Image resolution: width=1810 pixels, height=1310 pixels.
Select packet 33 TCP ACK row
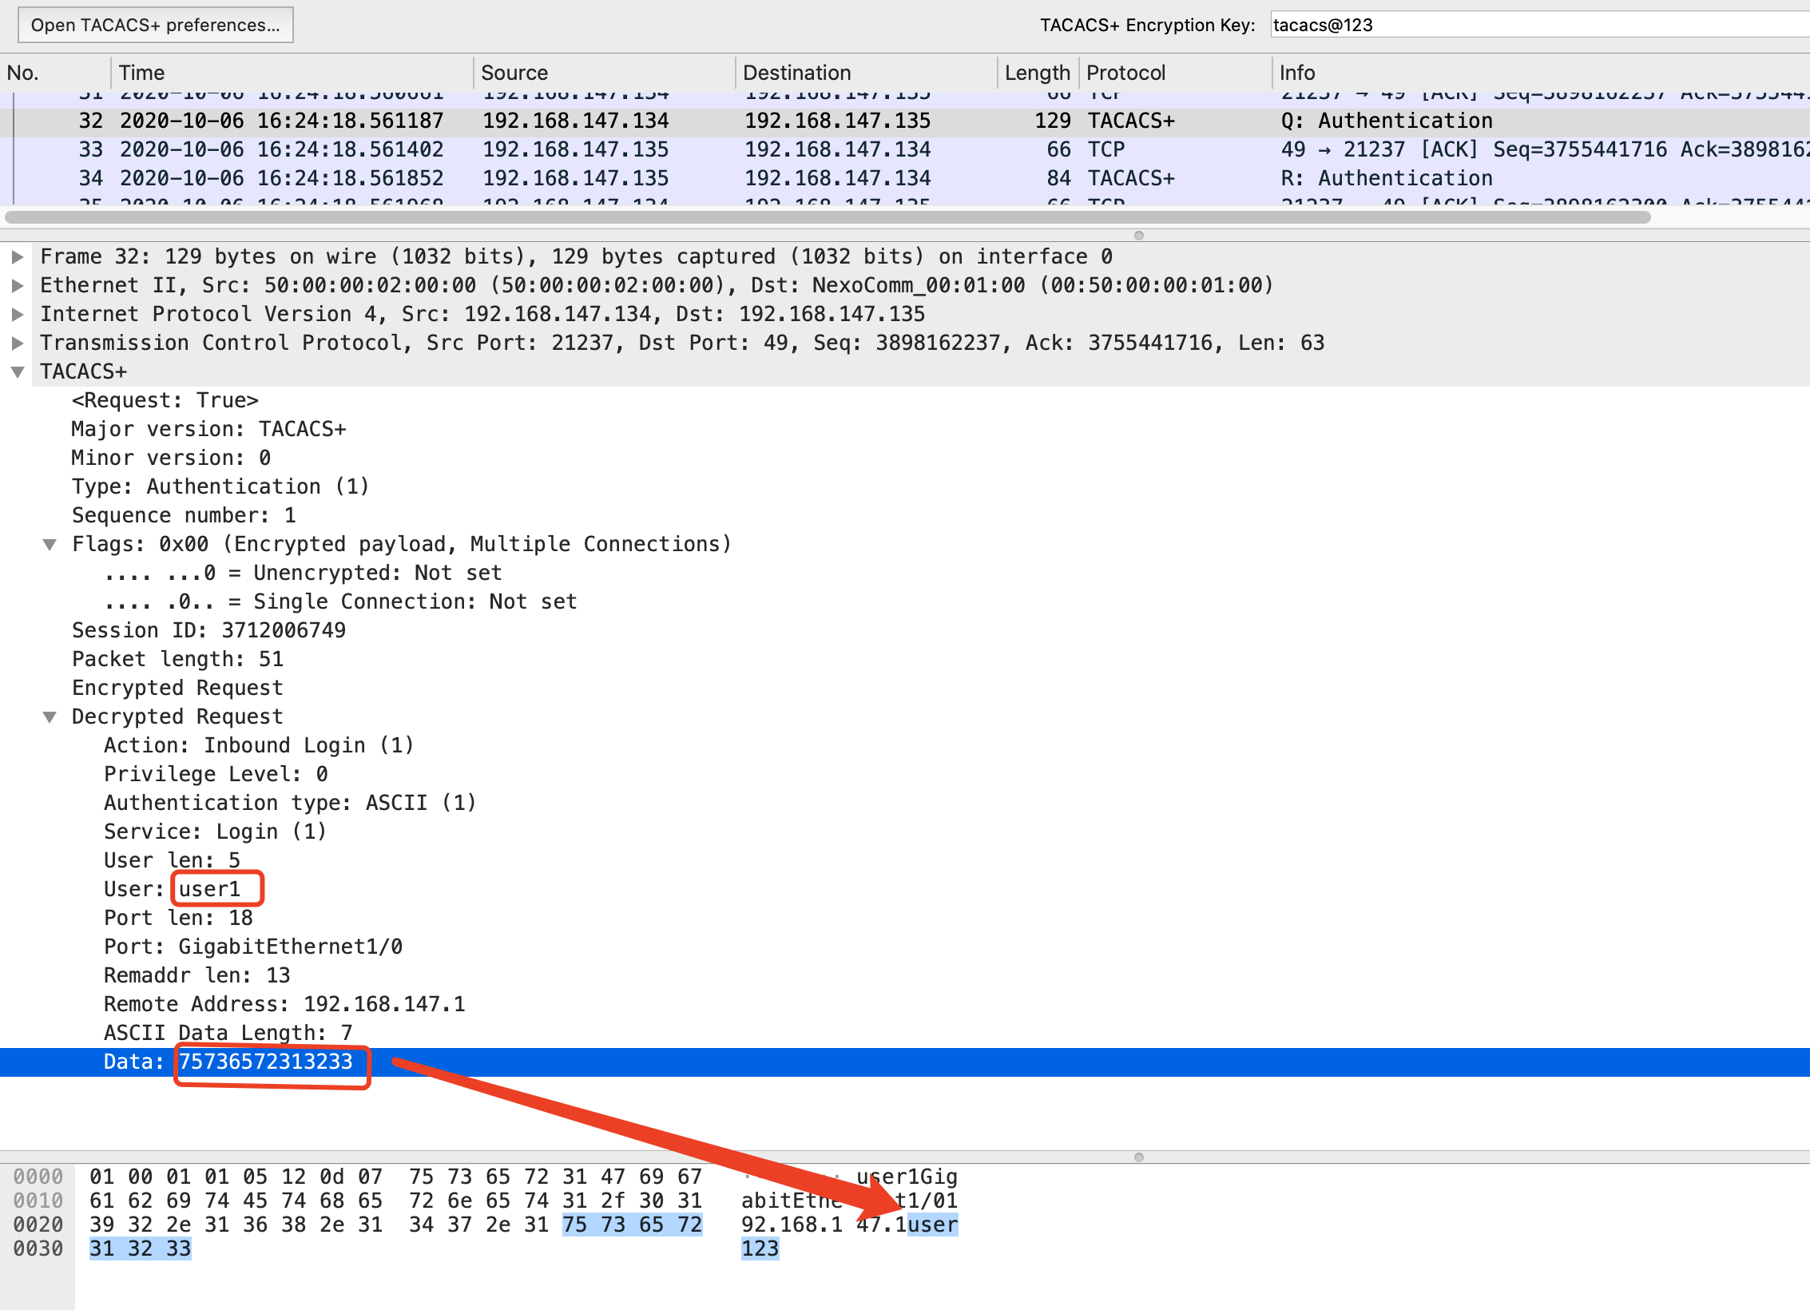(x=905, y=149)
